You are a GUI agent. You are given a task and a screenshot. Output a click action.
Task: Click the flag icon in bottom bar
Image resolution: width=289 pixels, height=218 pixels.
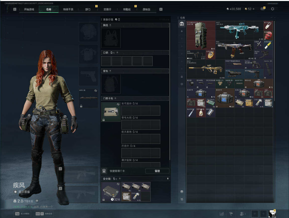tap(231, 214)
